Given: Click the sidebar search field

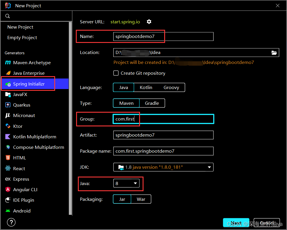Looking at the screenshot, I should pyautogui.click(x=36, y=16).
